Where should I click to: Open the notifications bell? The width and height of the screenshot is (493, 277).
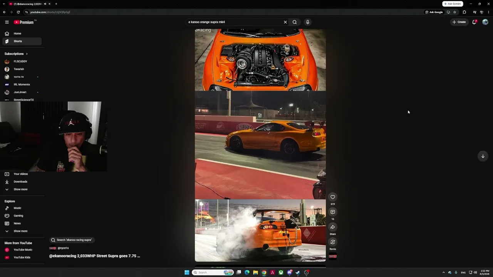[x=475, y=22]
